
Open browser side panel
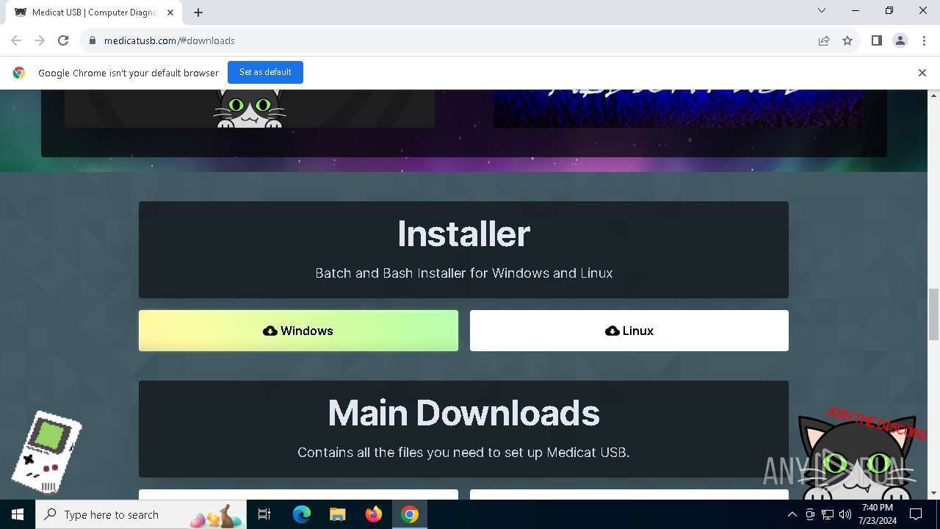[x=877, y=40]
